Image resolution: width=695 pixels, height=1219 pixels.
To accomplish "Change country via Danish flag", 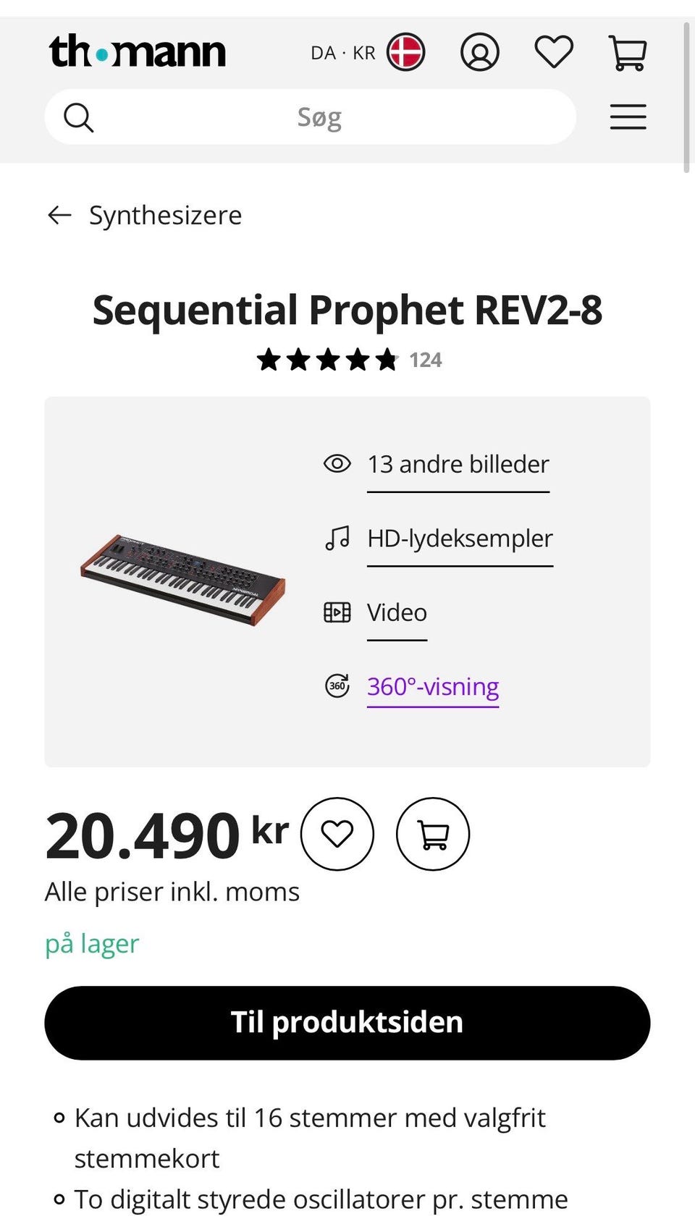I will [405, 52].
